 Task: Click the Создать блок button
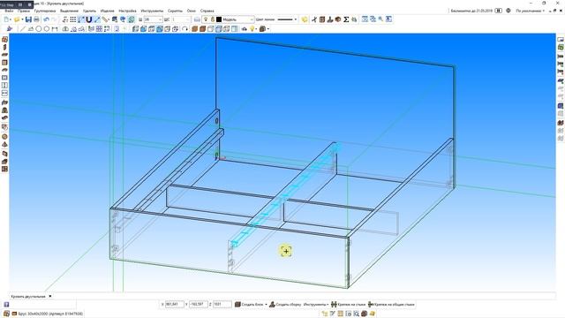pos(249,305)
